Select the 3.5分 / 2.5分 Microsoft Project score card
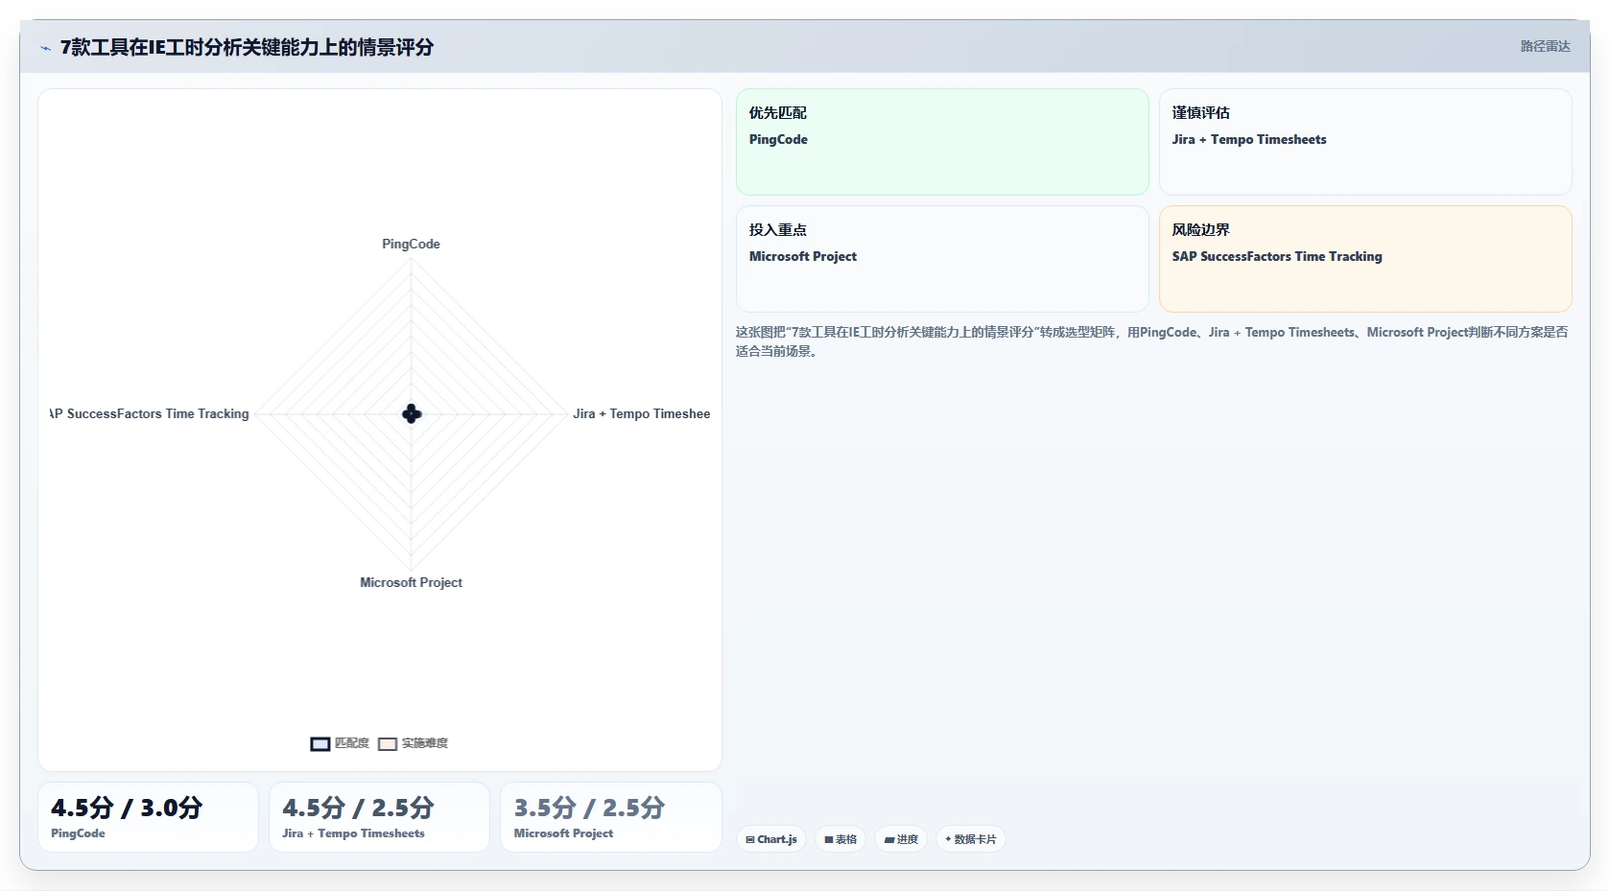Viewport: 1610px width, 891px height. pyautogui.click(x=610, y=817)
